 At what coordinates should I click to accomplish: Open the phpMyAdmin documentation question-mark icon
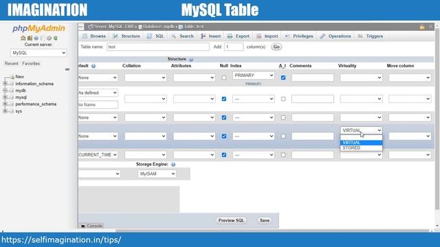tap(36, 38)
